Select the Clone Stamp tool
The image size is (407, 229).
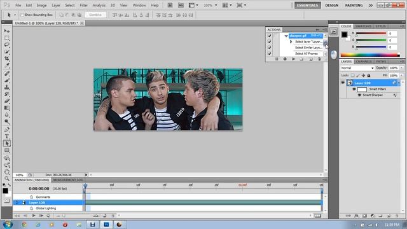tap(7, 87)
